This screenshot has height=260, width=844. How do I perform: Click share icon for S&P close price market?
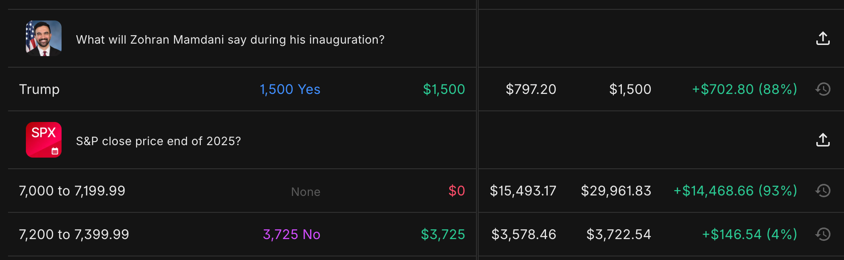(x=823, y=140)
